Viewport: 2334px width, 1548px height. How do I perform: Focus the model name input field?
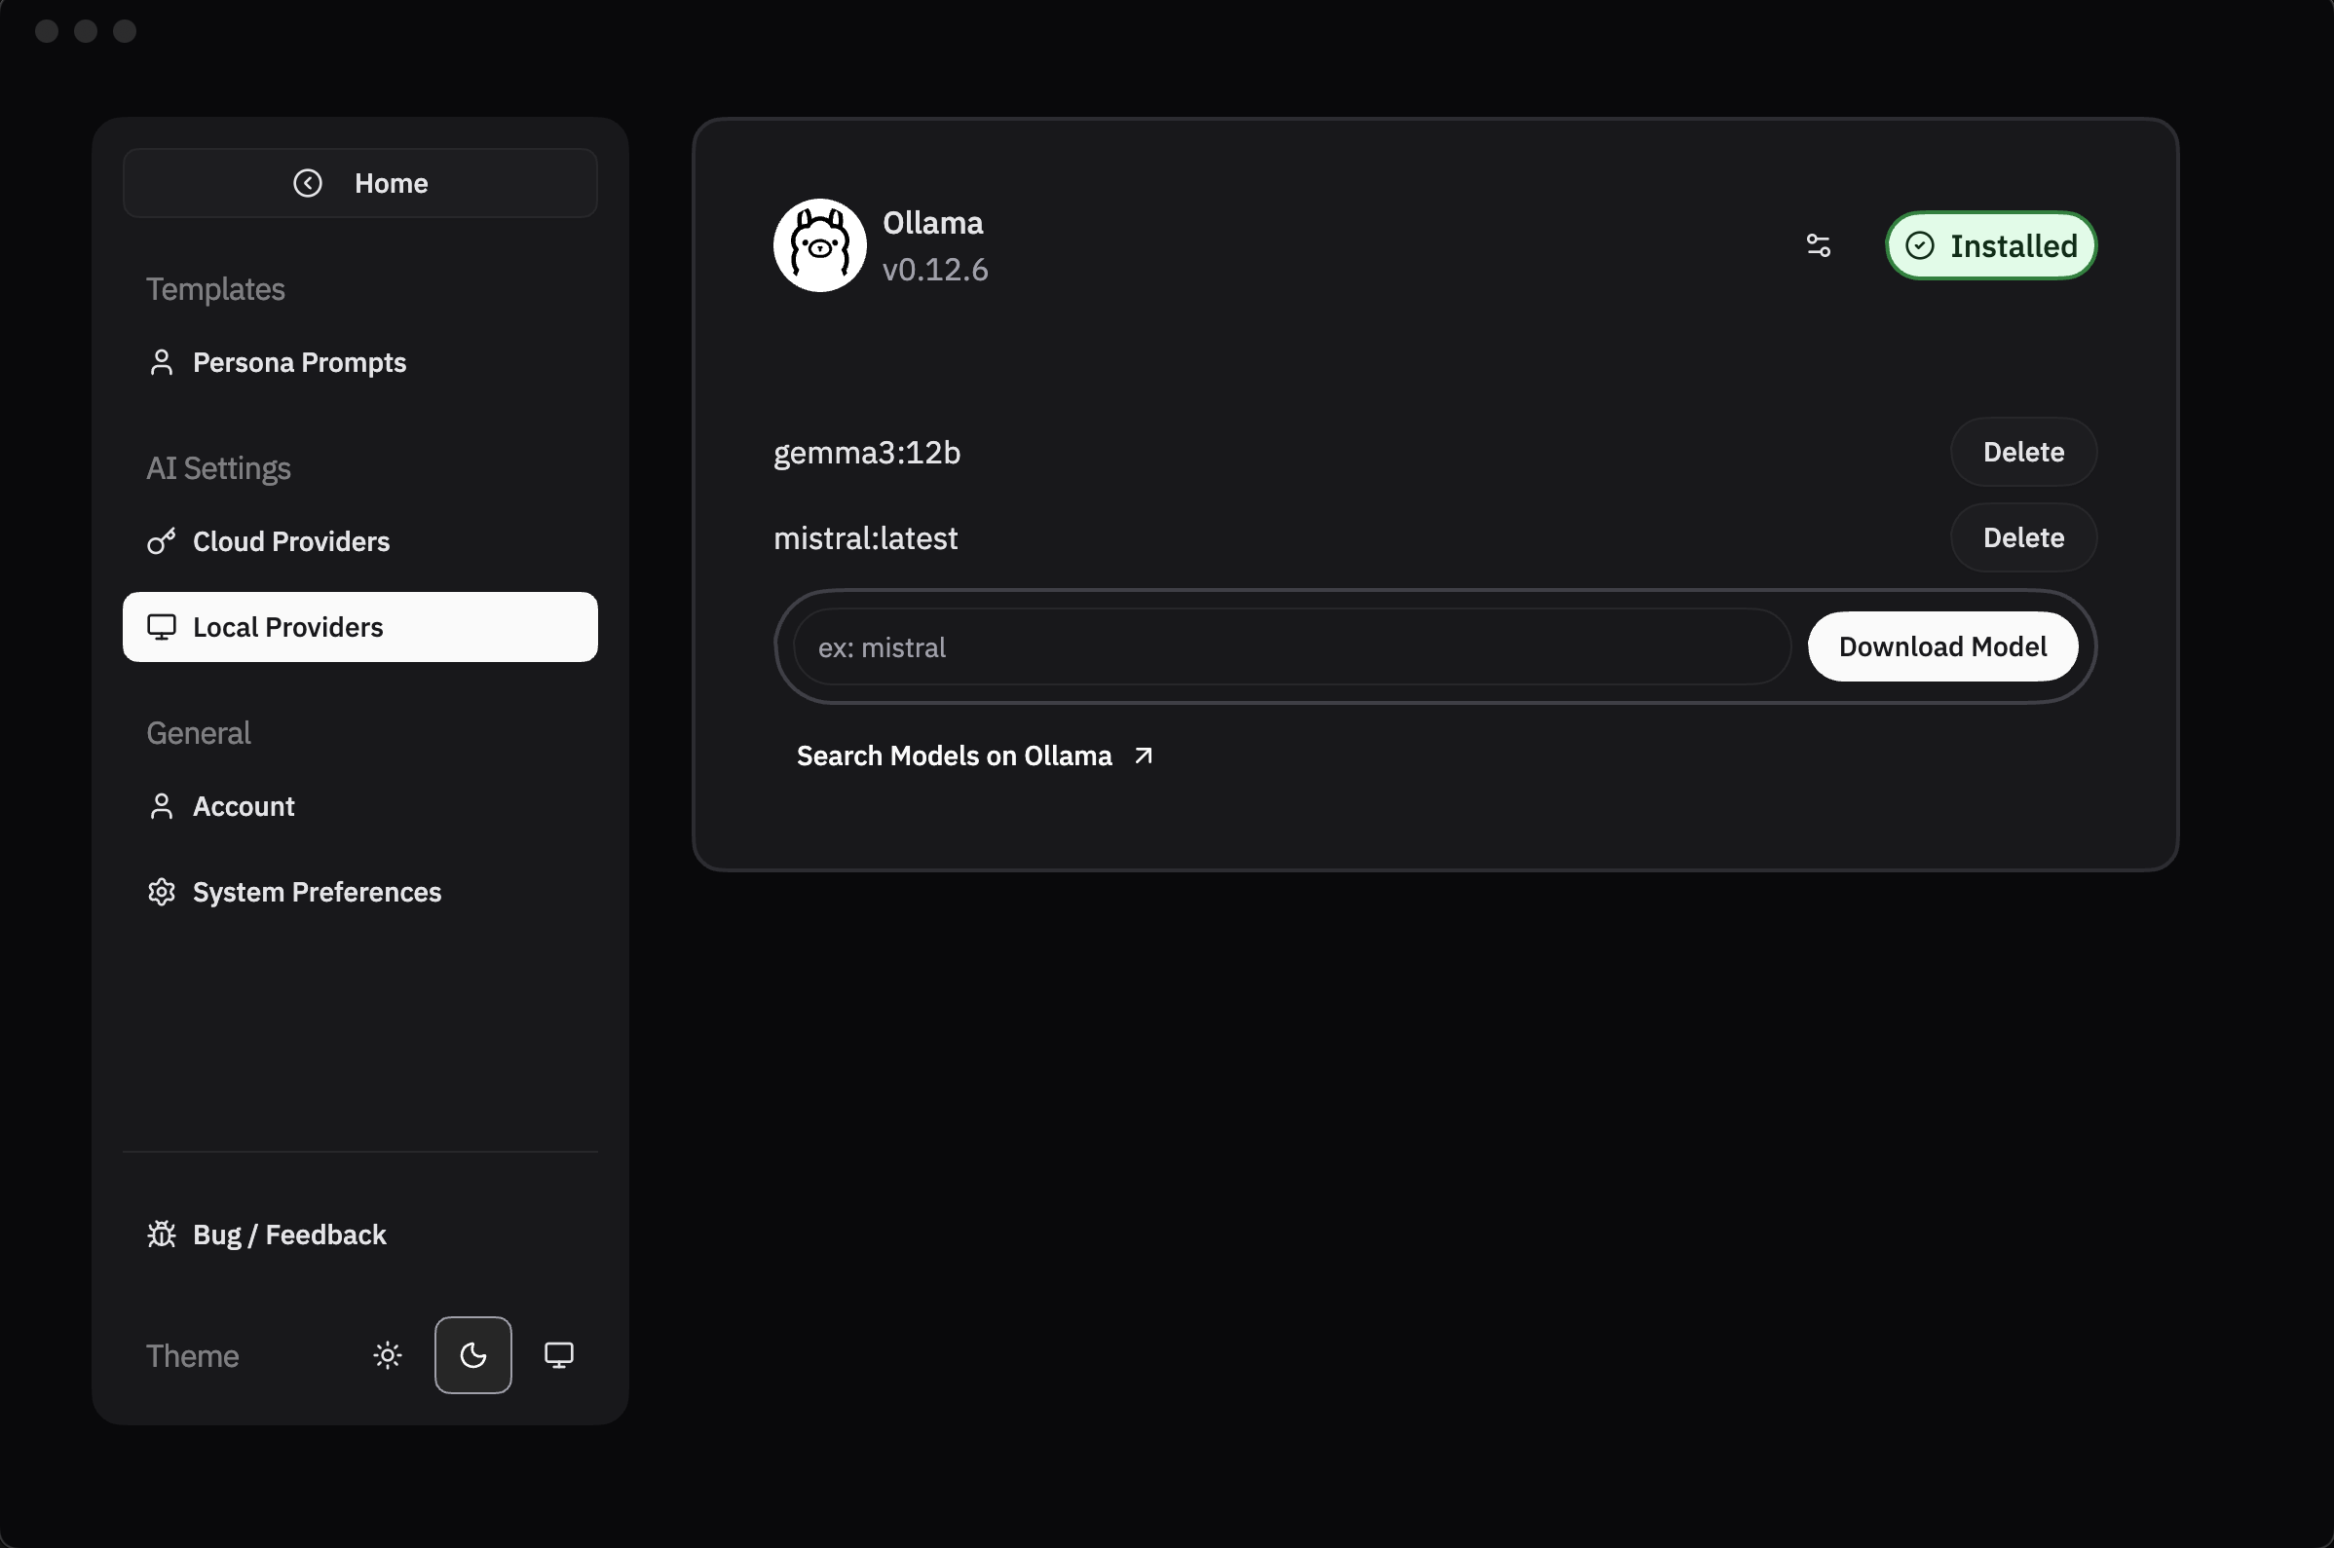1290,646
